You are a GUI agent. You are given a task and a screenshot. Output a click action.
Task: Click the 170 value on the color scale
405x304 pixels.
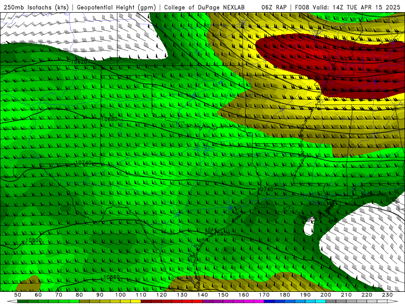click(x=264, y=295)
